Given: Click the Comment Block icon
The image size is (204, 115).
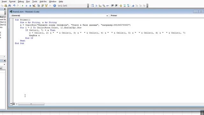Looking at the screenshot, I should (125, 6).
